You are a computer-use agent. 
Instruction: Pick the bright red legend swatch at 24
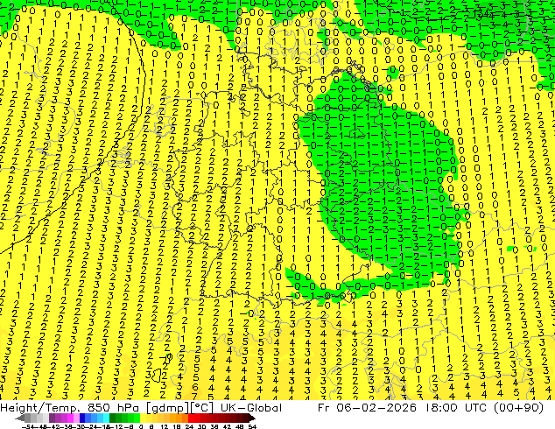(192, 418)
